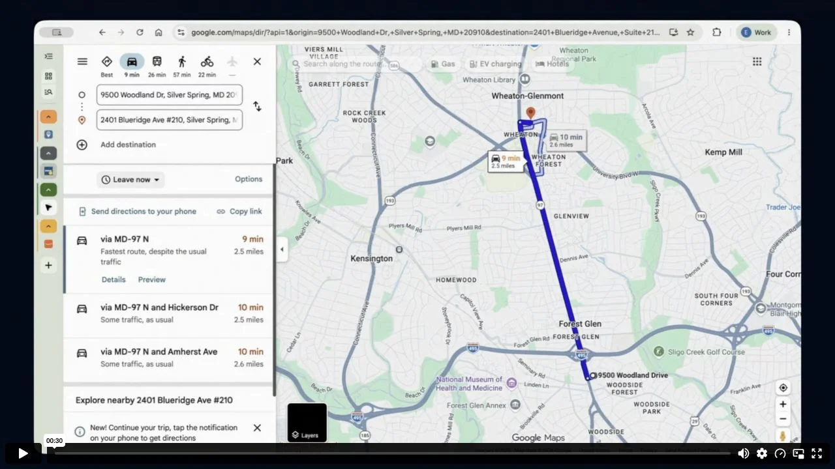Filter by Gas stations
Viewport: 835px width, 469px height.
442,64
